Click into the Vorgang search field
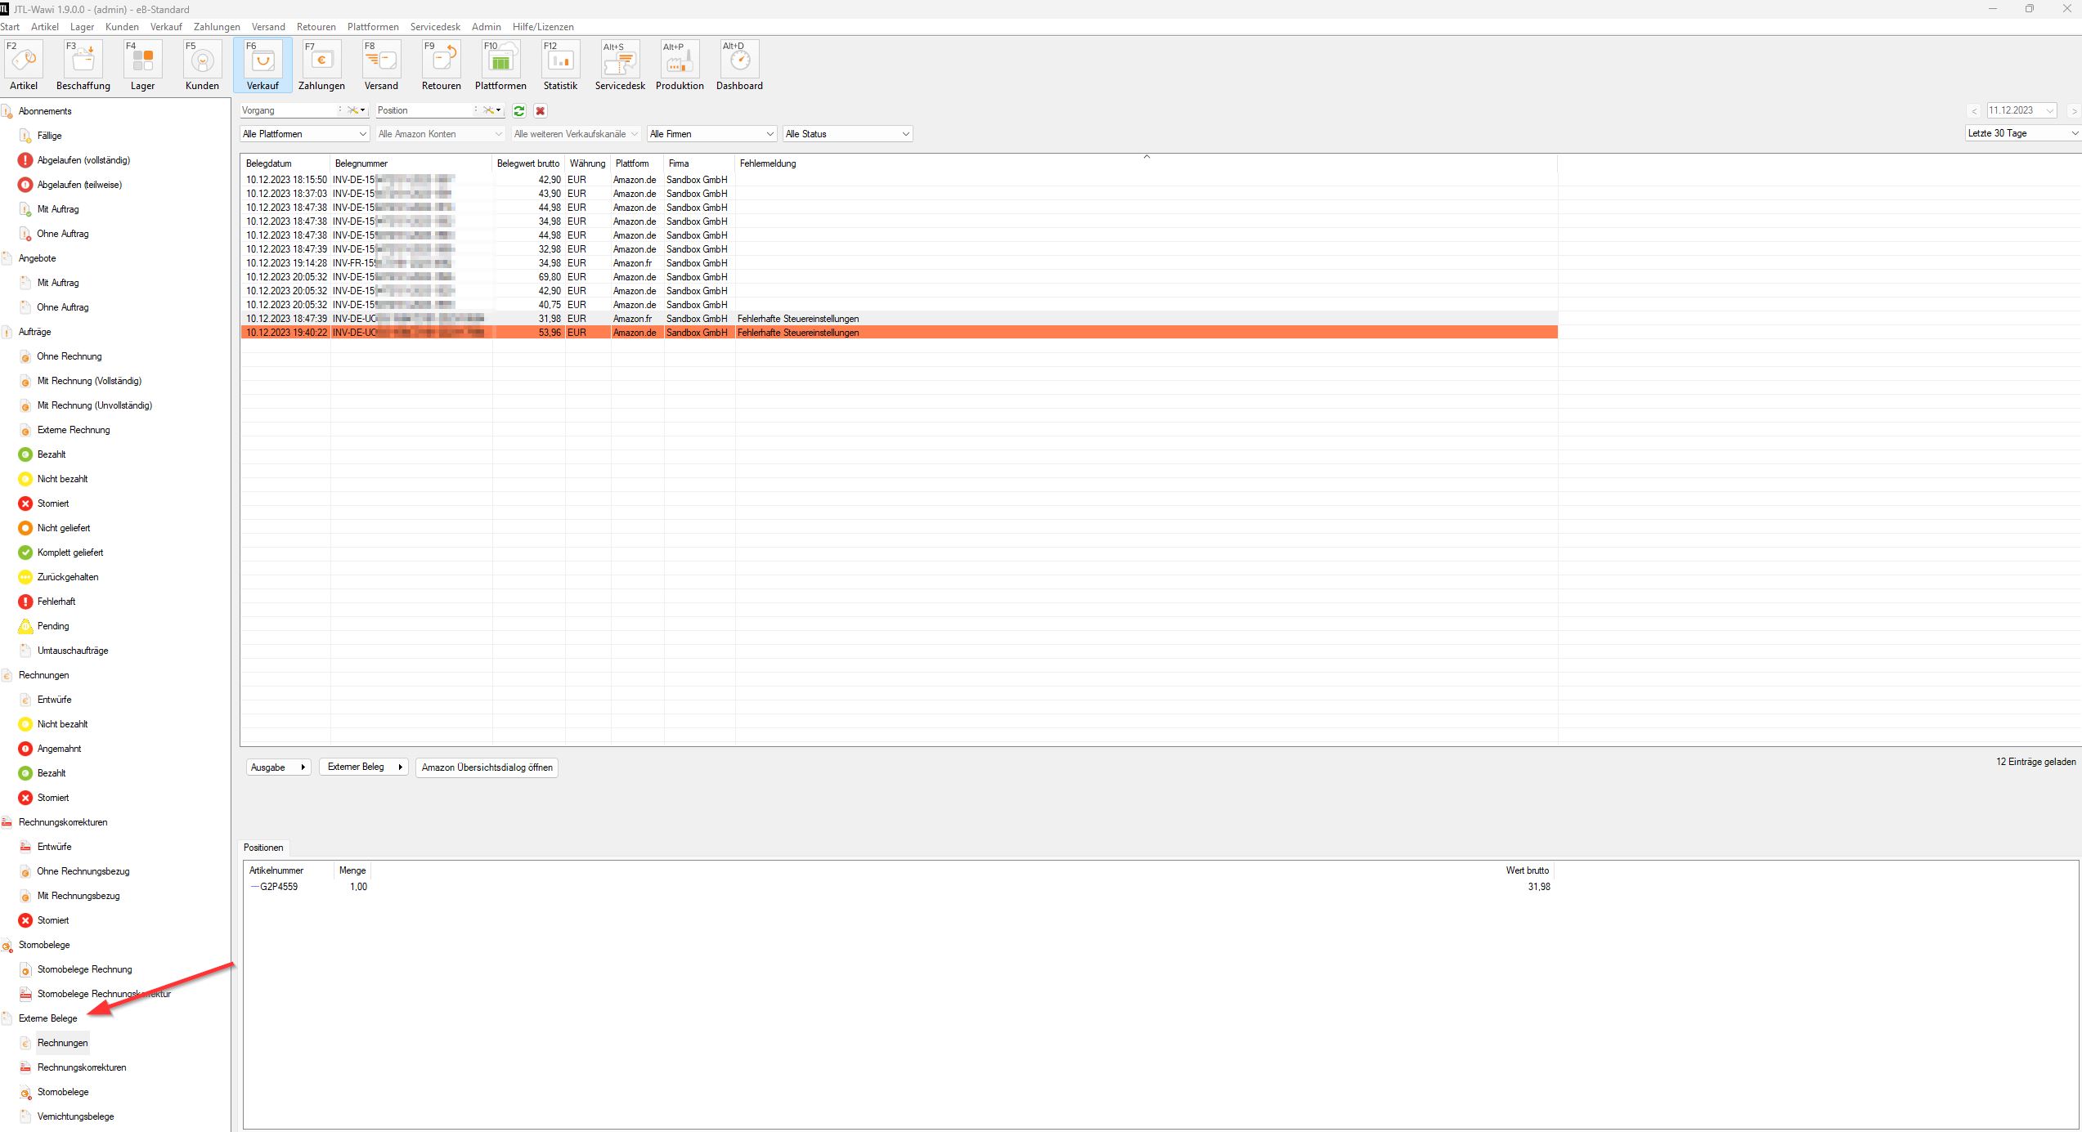The height and width of the screenshot is (1132, 2082). tap(290, 110)
